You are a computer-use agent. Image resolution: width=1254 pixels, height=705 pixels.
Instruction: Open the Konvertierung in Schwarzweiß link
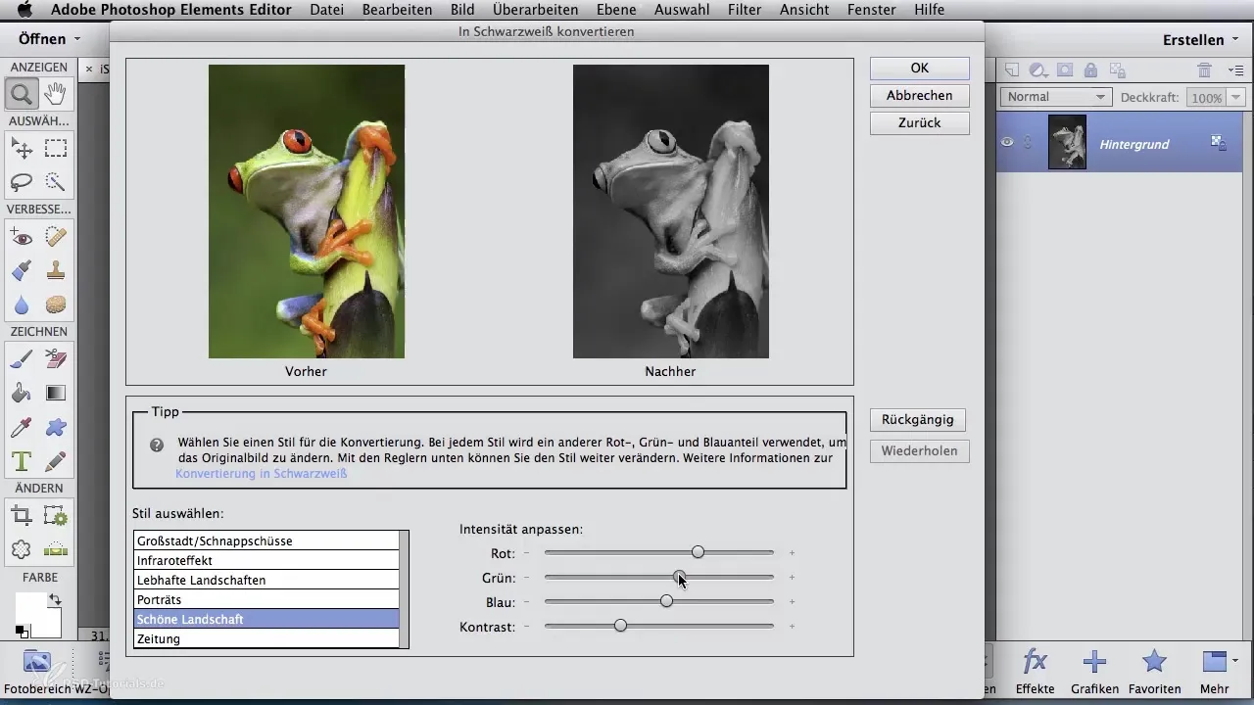point(262,474)
